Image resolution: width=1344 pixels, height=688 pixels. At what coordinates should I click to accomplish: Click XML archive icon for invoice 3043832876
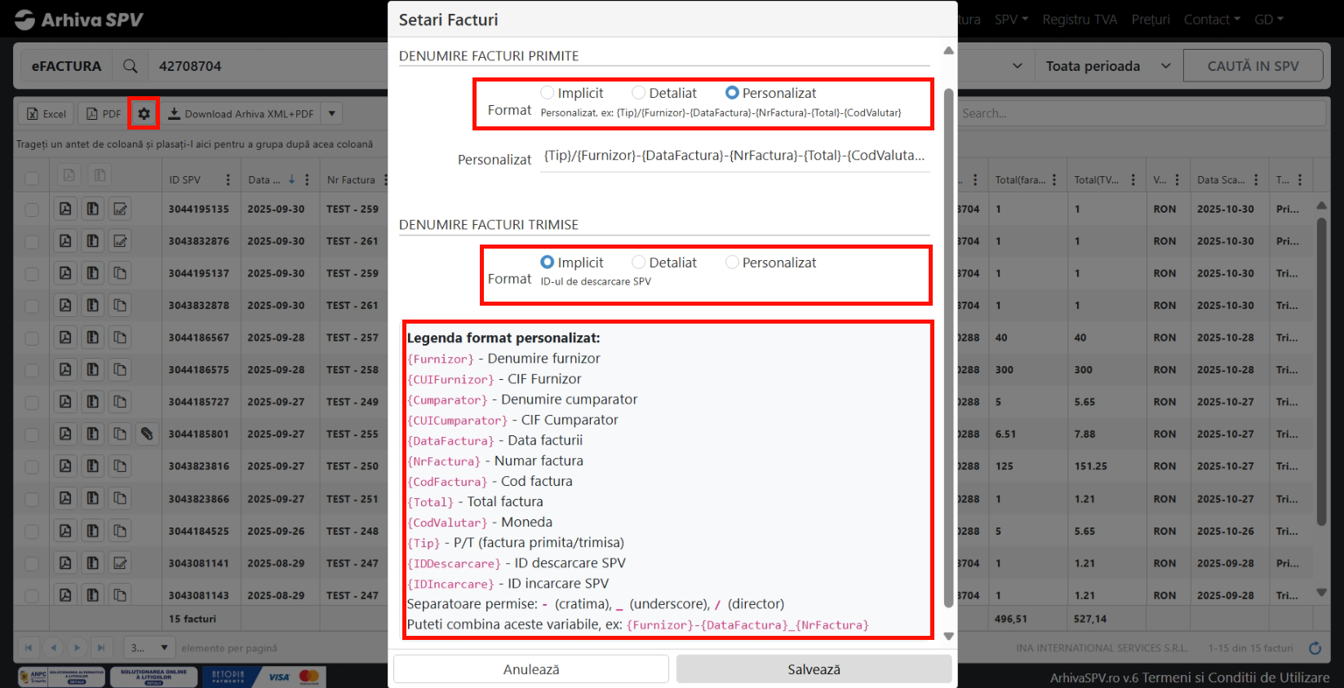pyautogui.click(x=93, y=241)
